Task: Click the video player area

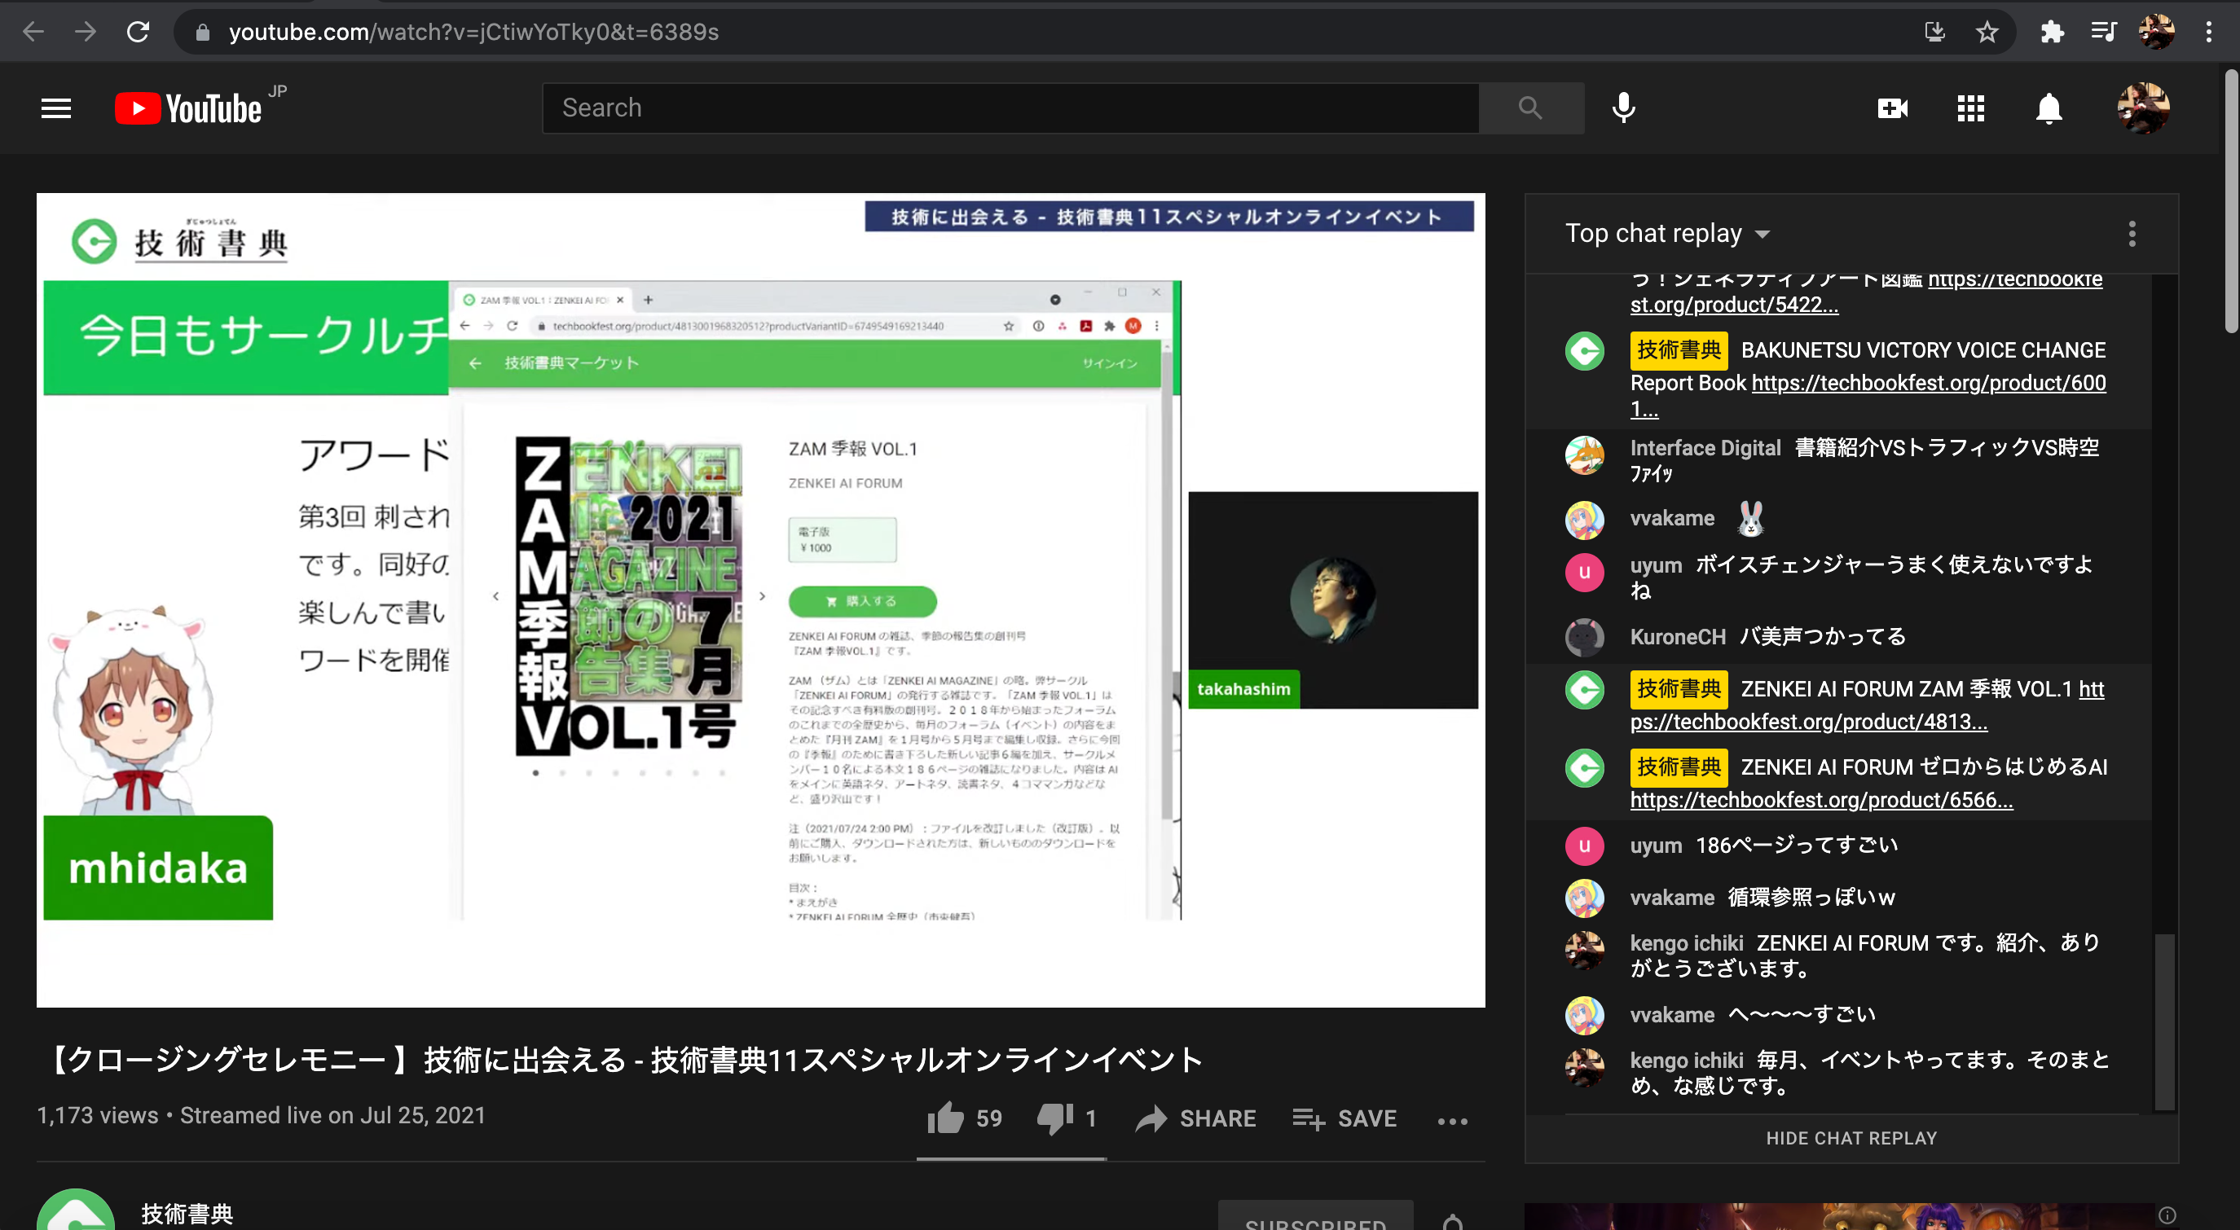Action: point(761,600)
